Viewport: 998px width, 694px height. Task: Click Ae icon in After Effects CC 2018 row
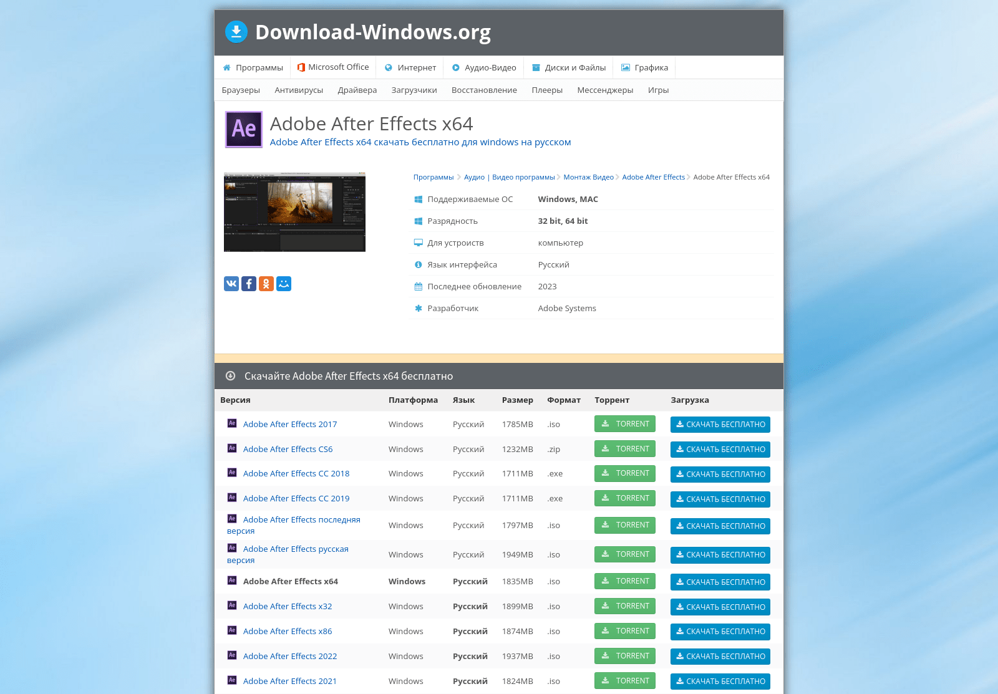coord(232,472)
